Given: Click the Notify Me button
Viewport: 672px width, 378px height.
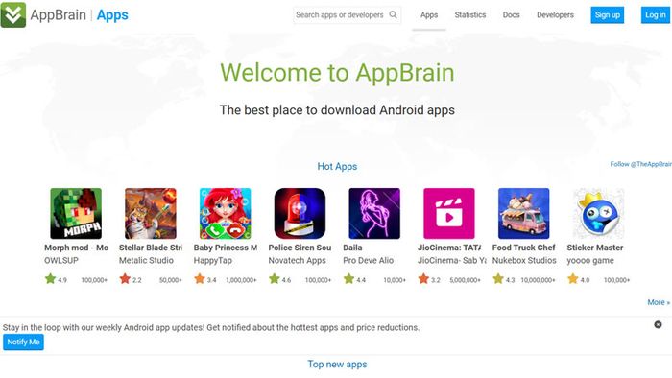Looking at the screenshot, I should tap(24, 343).
